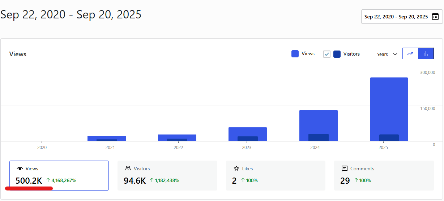Open the Likes stat card
Screen dimensions: 444x201
(x=275, y=175)
